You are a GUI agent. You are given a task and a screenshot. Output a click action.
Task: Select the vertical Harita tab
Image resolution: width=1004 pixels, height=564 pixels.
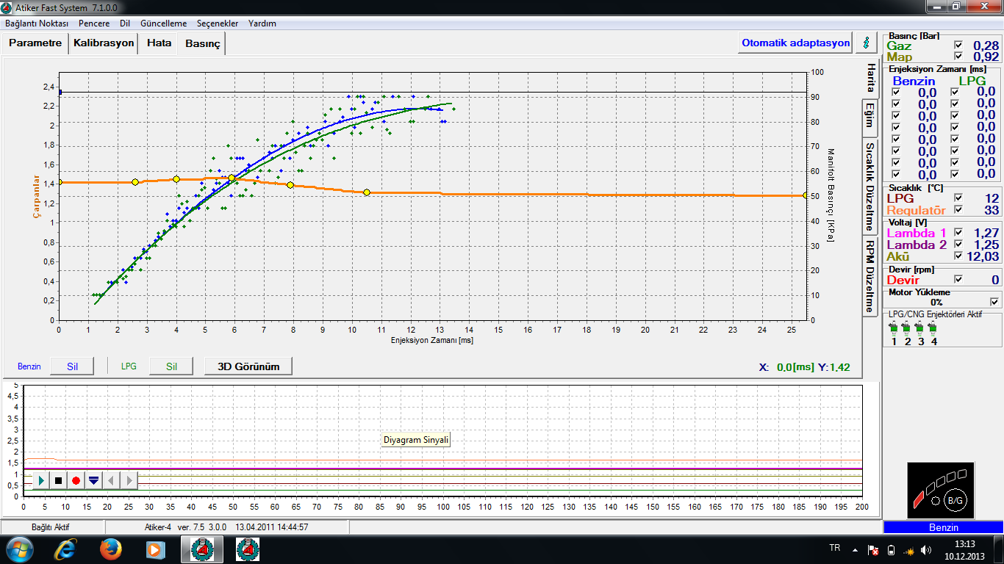(870, 77)
